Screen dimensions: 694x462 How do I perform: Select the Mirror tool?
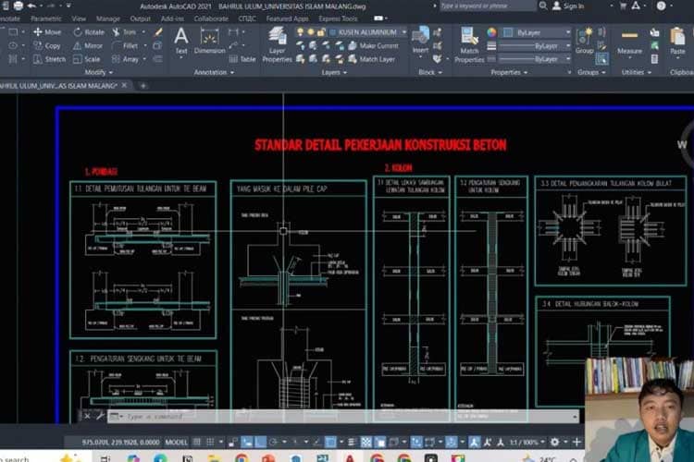pos(88,45)
